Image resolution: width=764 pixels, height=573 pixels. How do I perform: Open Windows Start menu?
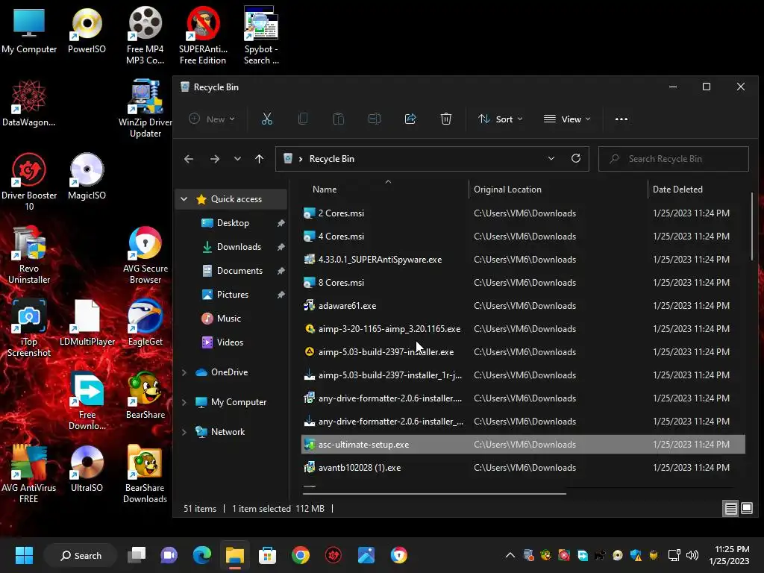click(x=24, y=555)
